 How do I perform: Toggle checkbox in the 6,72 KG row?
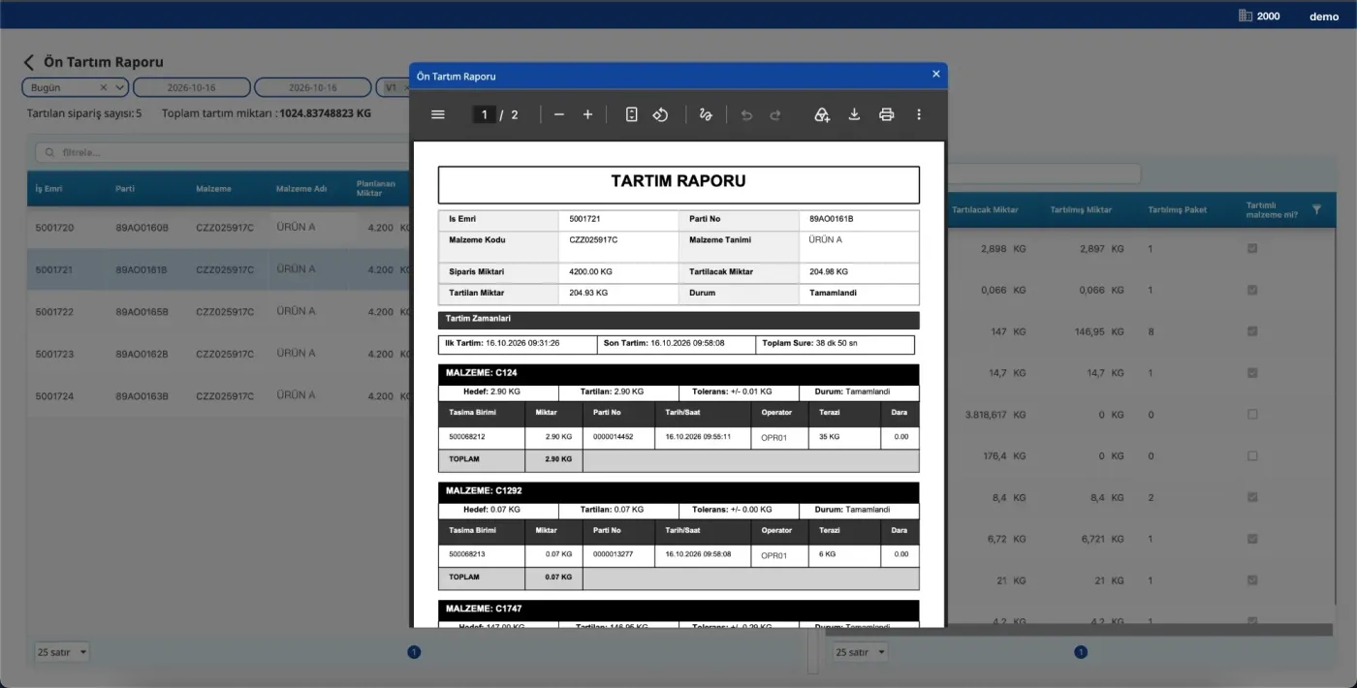[x=1252, y=539]
